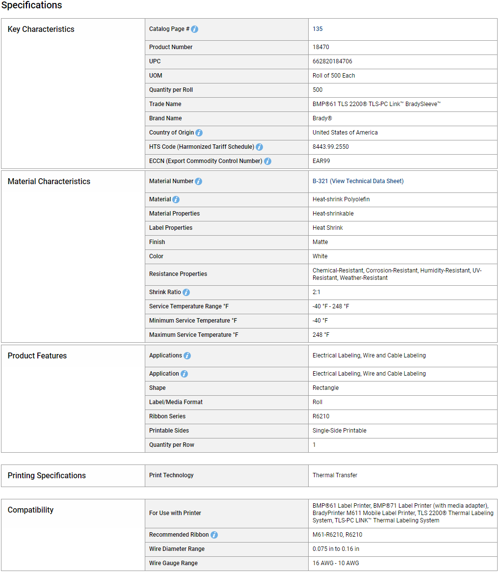Viewport: 504px width, 573px height.
Task: Click the Product Features section heading
Action: [37, 356]
